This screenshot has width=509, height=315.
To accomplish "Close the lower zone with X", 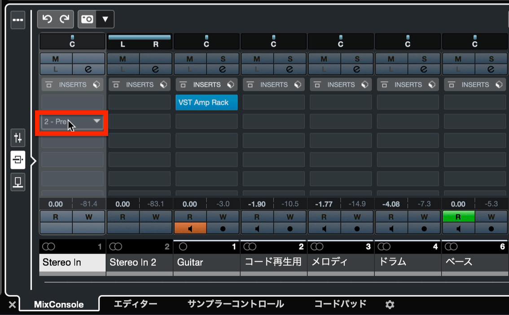I will pos(12,305).
